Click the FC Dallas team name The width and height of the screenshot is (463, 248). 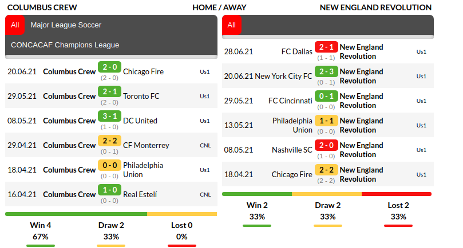click(x=297, y=51)
